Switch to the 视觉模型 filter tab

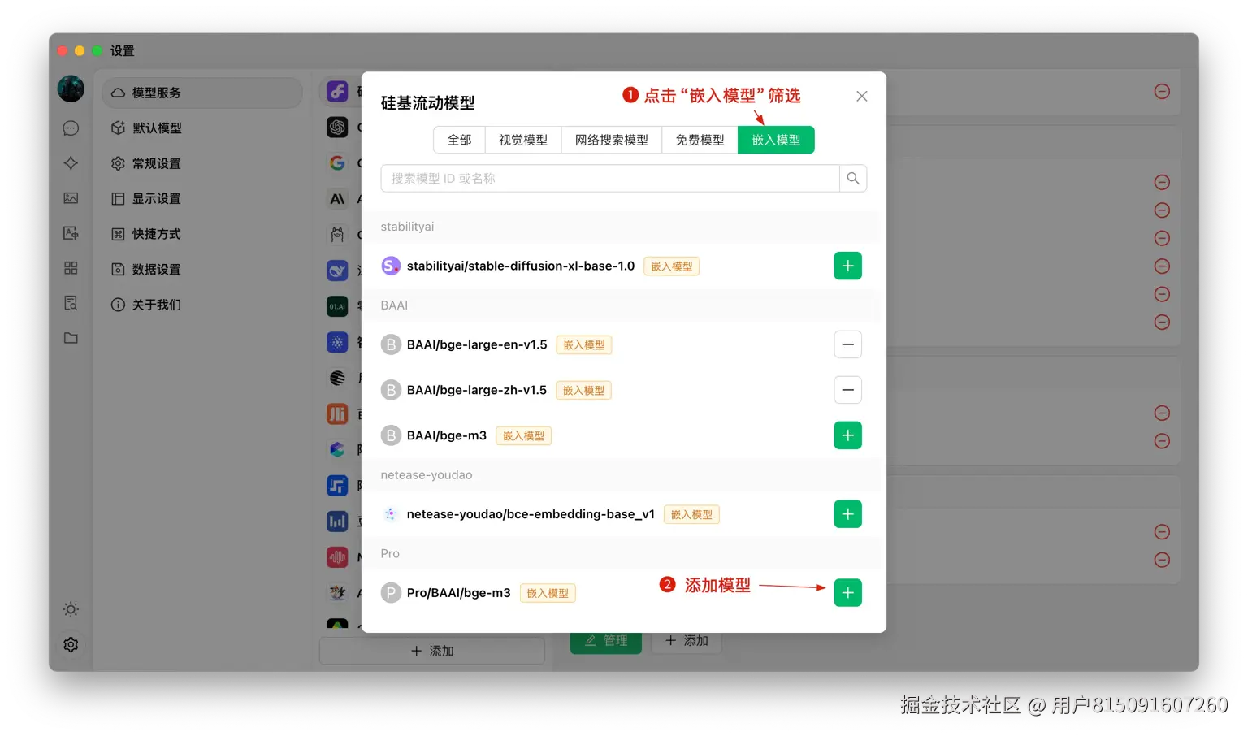[x=523, y=140]
